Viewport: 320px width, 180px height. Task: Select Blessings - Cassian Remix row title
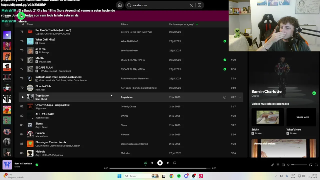tap(51, 142)
